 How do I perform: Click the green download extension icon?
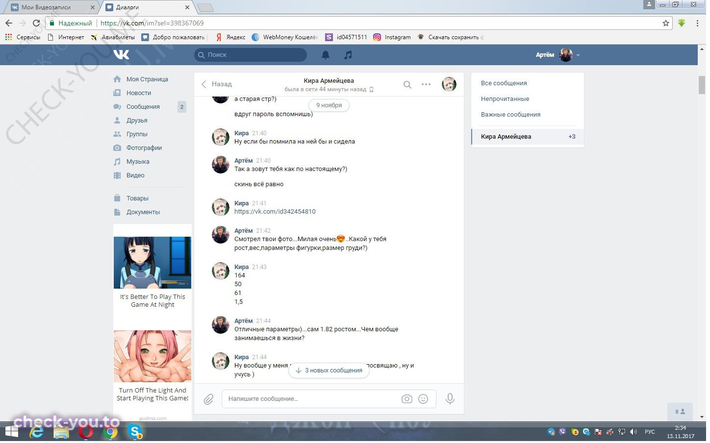pyautogui.click(x=682, y=23)
